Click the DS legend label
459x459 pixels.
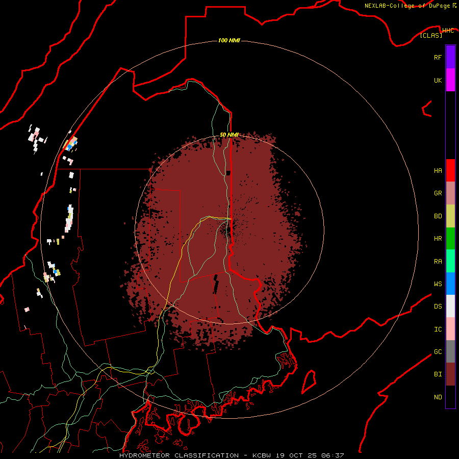point(438,307)
